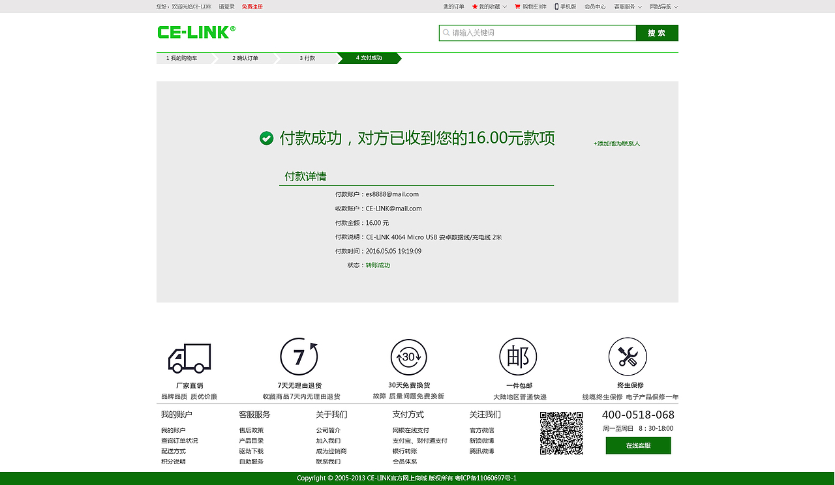Image resolution: width=835 pixels, height=485 pixels.
Task: Click the CE-LINK logo
Action: [196, 32]
